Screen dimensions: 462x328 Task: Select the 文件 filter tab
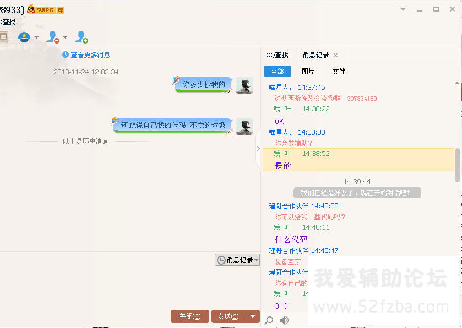point(339,71)
